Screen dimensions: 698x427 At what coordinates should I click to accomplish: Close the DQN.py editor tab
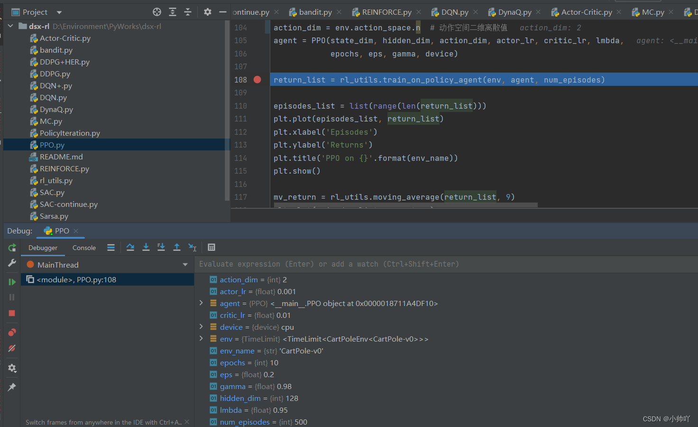(x=476, y=12)
